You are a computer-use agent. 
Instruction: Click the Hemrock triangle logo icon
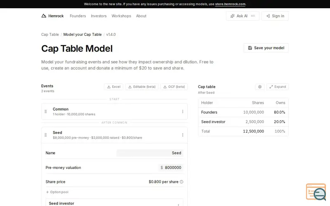point(44,16)
